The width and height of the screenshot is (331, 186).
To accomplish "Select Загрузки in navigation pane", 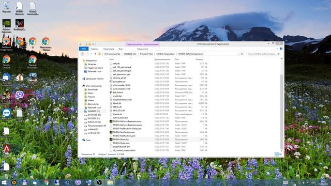I will pyautogui.click(x=92, y=64).
